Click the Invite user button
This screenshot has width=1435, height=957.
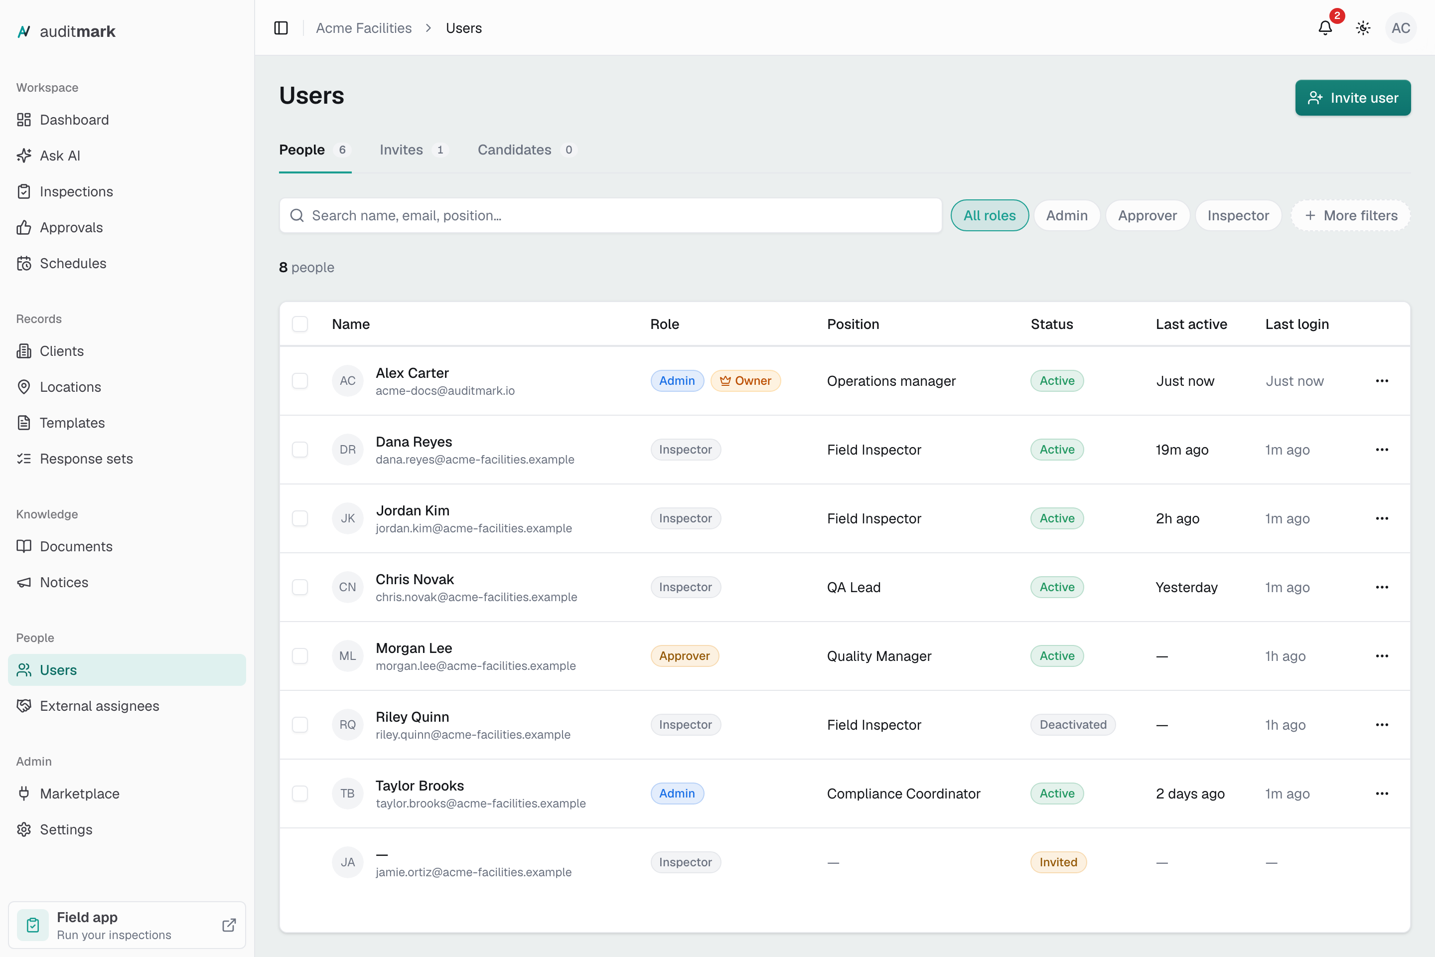click(x=1353, y=98)
